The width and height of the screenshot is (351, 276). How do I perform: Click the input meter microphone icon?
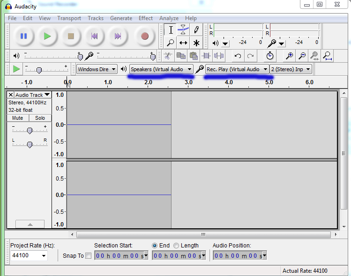point(271,43)
